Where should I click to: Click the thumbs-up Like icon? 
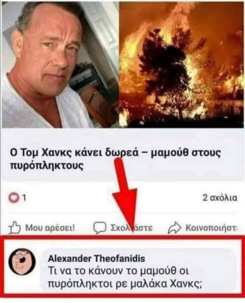coord(15,228)
